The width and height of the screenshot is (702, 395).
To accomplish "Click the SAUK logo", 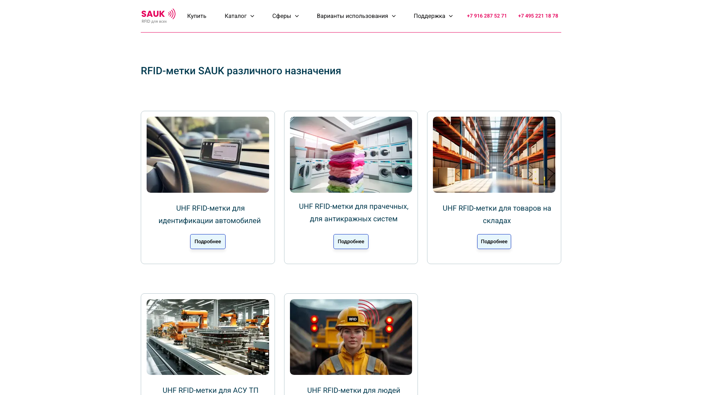I will (x=158, y=16).
